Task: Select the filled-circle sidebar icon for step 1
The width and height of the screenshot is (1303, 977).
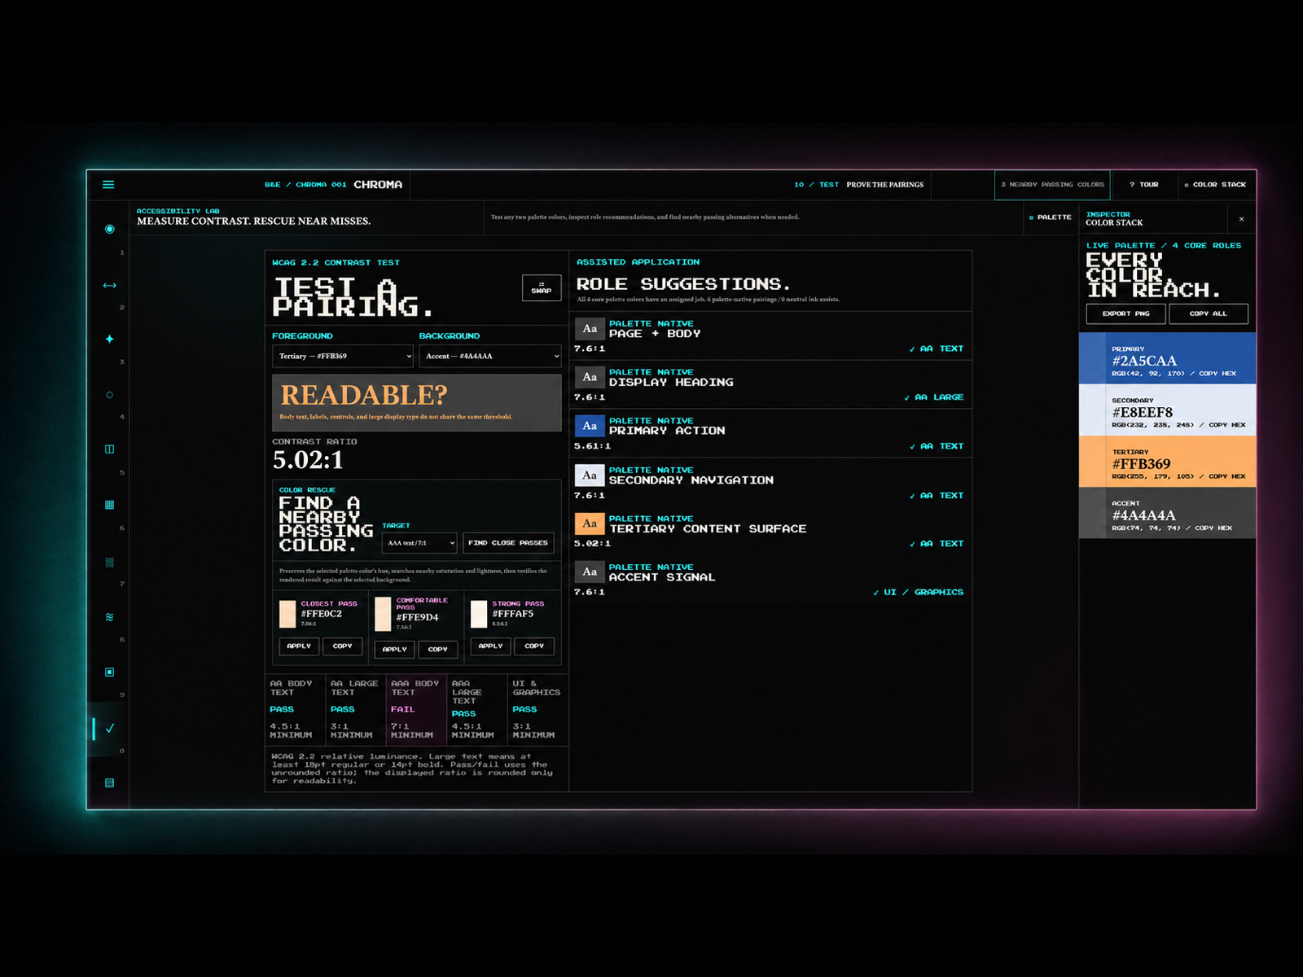Action: pos(110,230)
